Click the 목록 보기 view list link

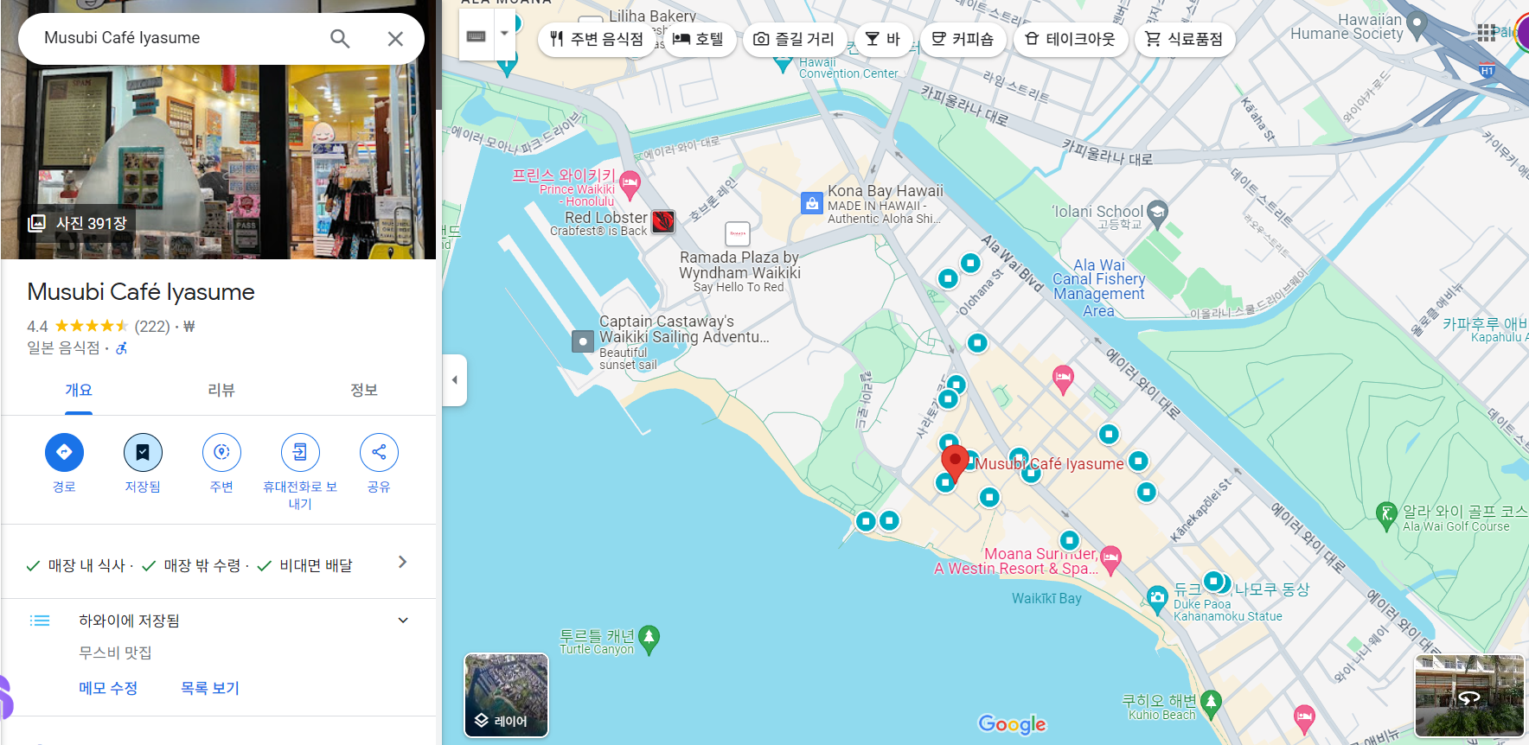coord(210,688)
